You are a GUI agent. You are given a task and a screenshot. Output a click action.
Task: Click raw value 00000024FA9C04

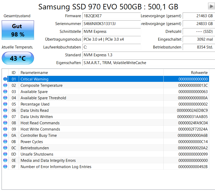click(193, 123)
